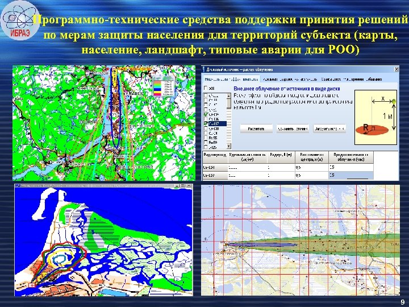Toggle the 'все' select-all checkbox
The height and width of the screenshot is (307, 409).
pos(206,88)
